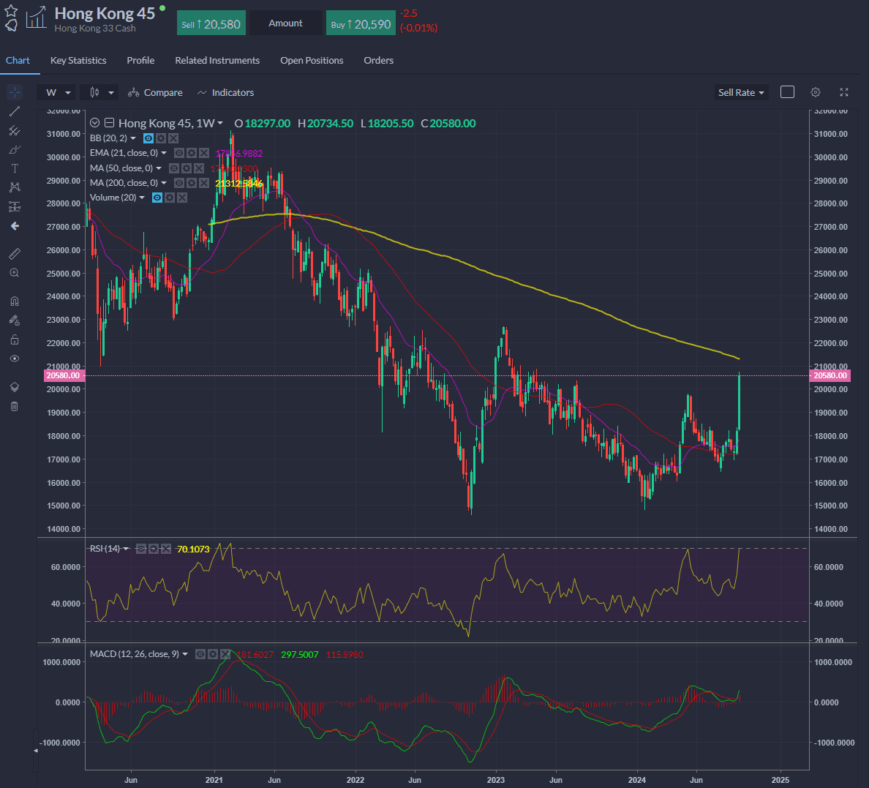Expand the Volume (20) dropdown arrow
This screenshot has height=788, width=869.
(142, 198)
